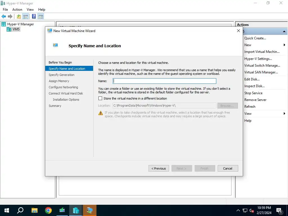Image resolution: width=288 pixels, height=216 pixels.
Task: Expand the New submenu arrow
Action: pos(284,45)
